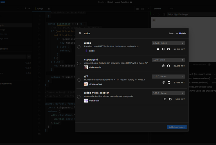This screenshot has width=216, height=145.
Task: Click the download arrow icon in file explorer
Action: [18, 8]
